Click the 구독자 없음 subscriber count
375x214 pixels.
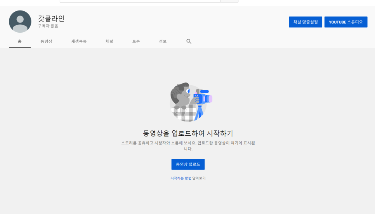pyautogui.click(x=48, y=26)
